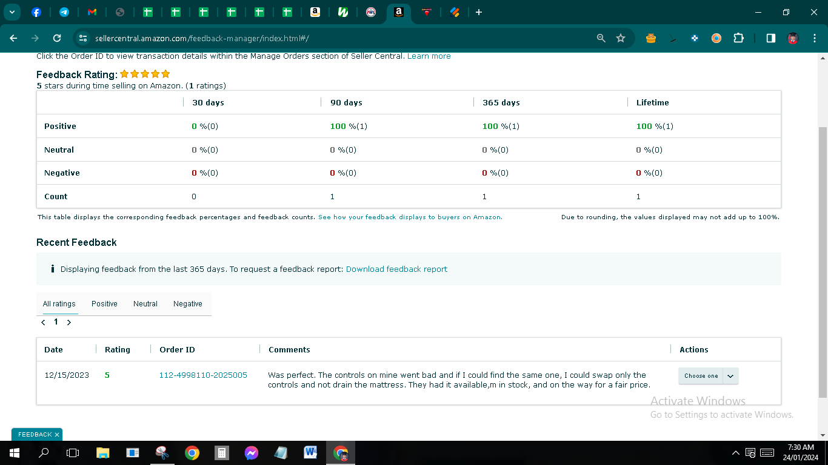This screenshot has height=465, width=828.
Task: Open the orange-blue striped logo tab
Action: tap(455, 12)
